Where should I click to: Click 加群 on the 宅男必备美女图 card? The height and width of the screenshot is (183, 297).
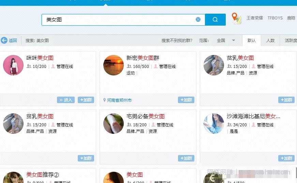[x=186, y=158]
